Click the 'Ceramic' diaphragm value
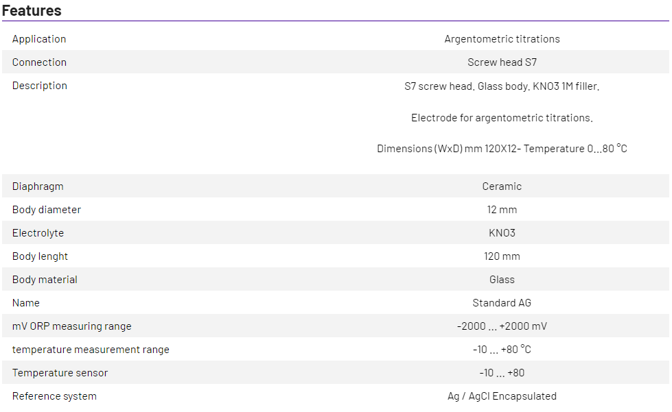This screenshot has height=412, width=672. [x=502, y=186]
